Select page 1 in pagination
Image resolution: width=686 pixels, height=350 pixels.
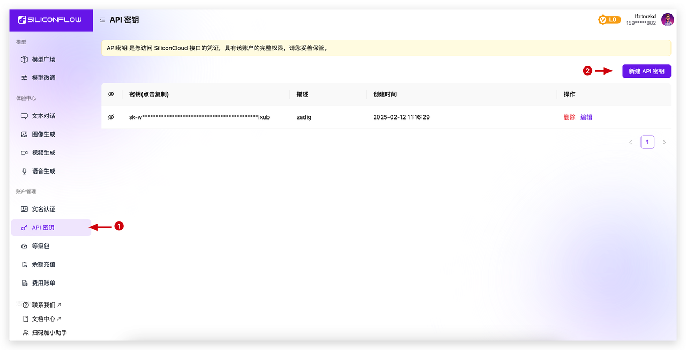[x=647, y=142]
